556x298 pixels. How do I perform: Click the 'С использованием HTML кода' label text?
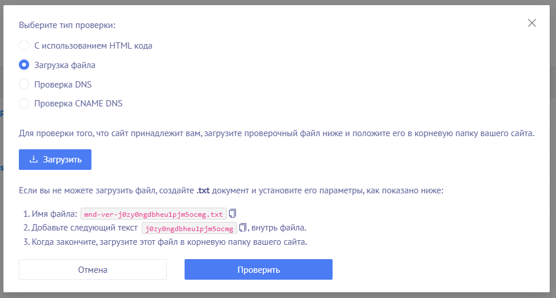tap(93, 45)
